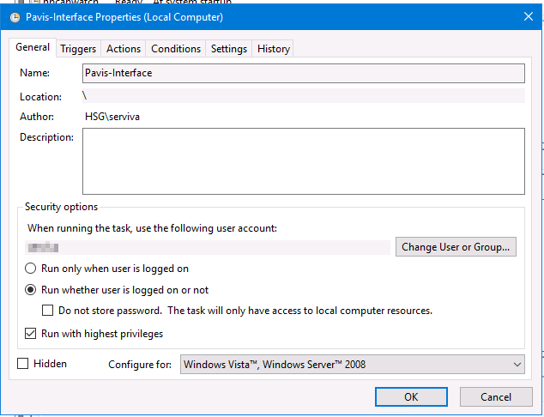Viewport: 544px width, 417px height.
Task: Uncheck Run with highest privileges
Action: [x=31, y=334]
